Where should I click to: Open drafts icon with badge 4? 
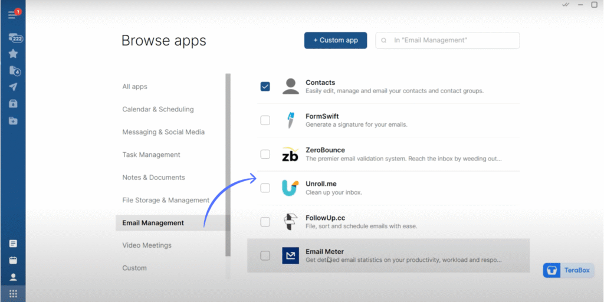point(14,71)
